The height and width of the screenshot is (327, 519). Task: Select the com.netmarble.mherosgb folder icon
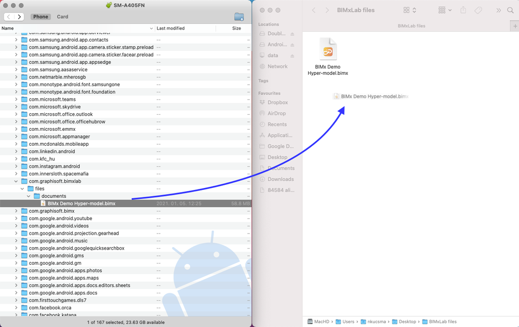click(x=24, y=77)
